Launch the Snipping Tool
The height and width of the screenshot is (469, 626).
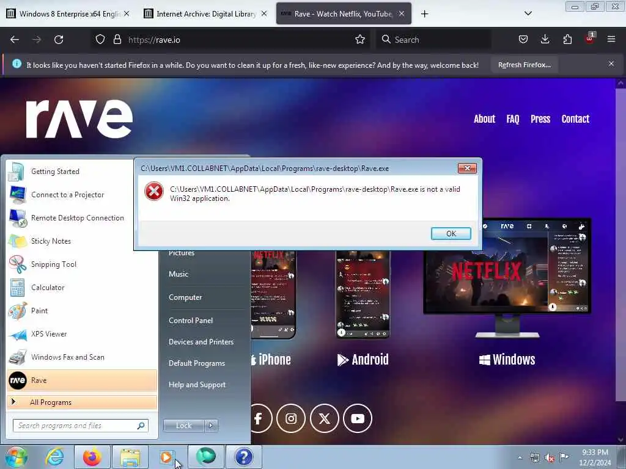coord(82,264)
